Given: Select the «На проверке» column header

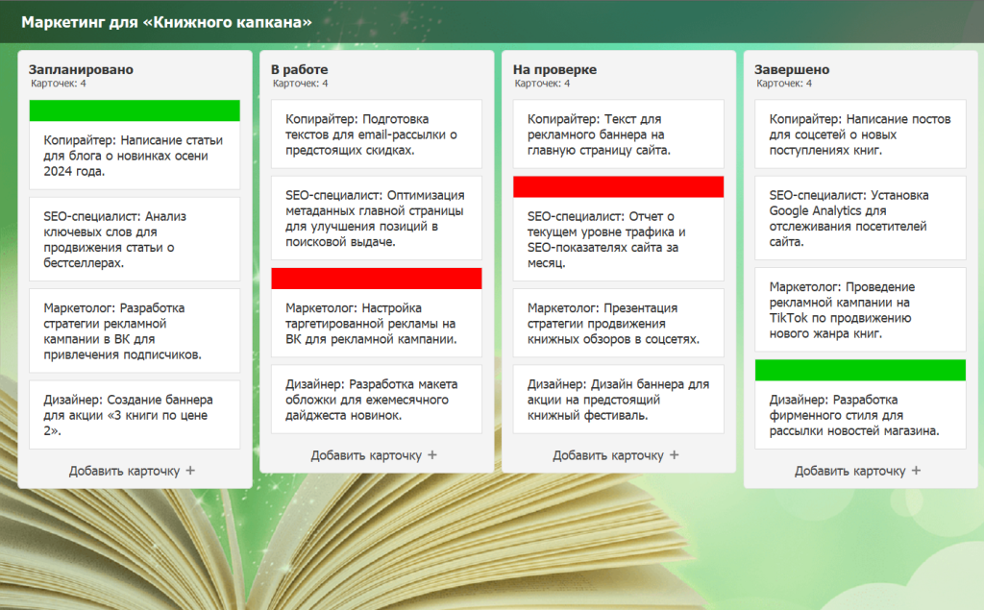Looking at the screenshot, I should [554, 69].
